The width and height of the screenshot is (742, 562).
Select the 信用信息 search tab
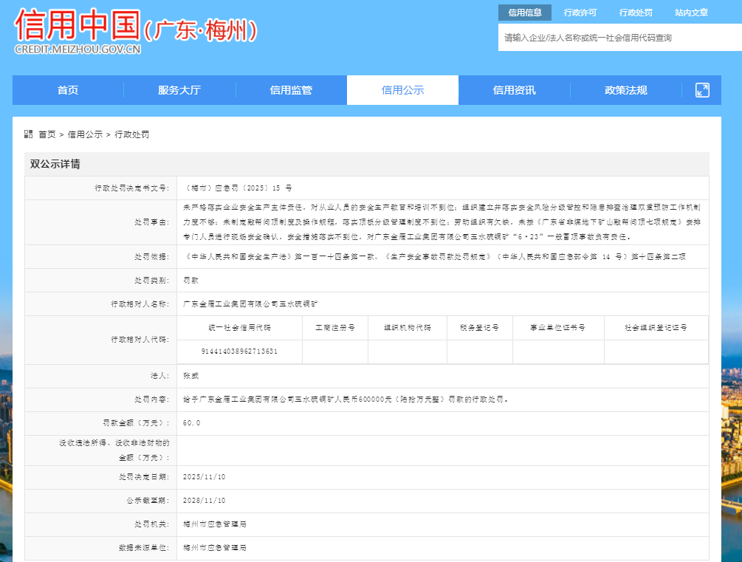(x=525, y=13)
